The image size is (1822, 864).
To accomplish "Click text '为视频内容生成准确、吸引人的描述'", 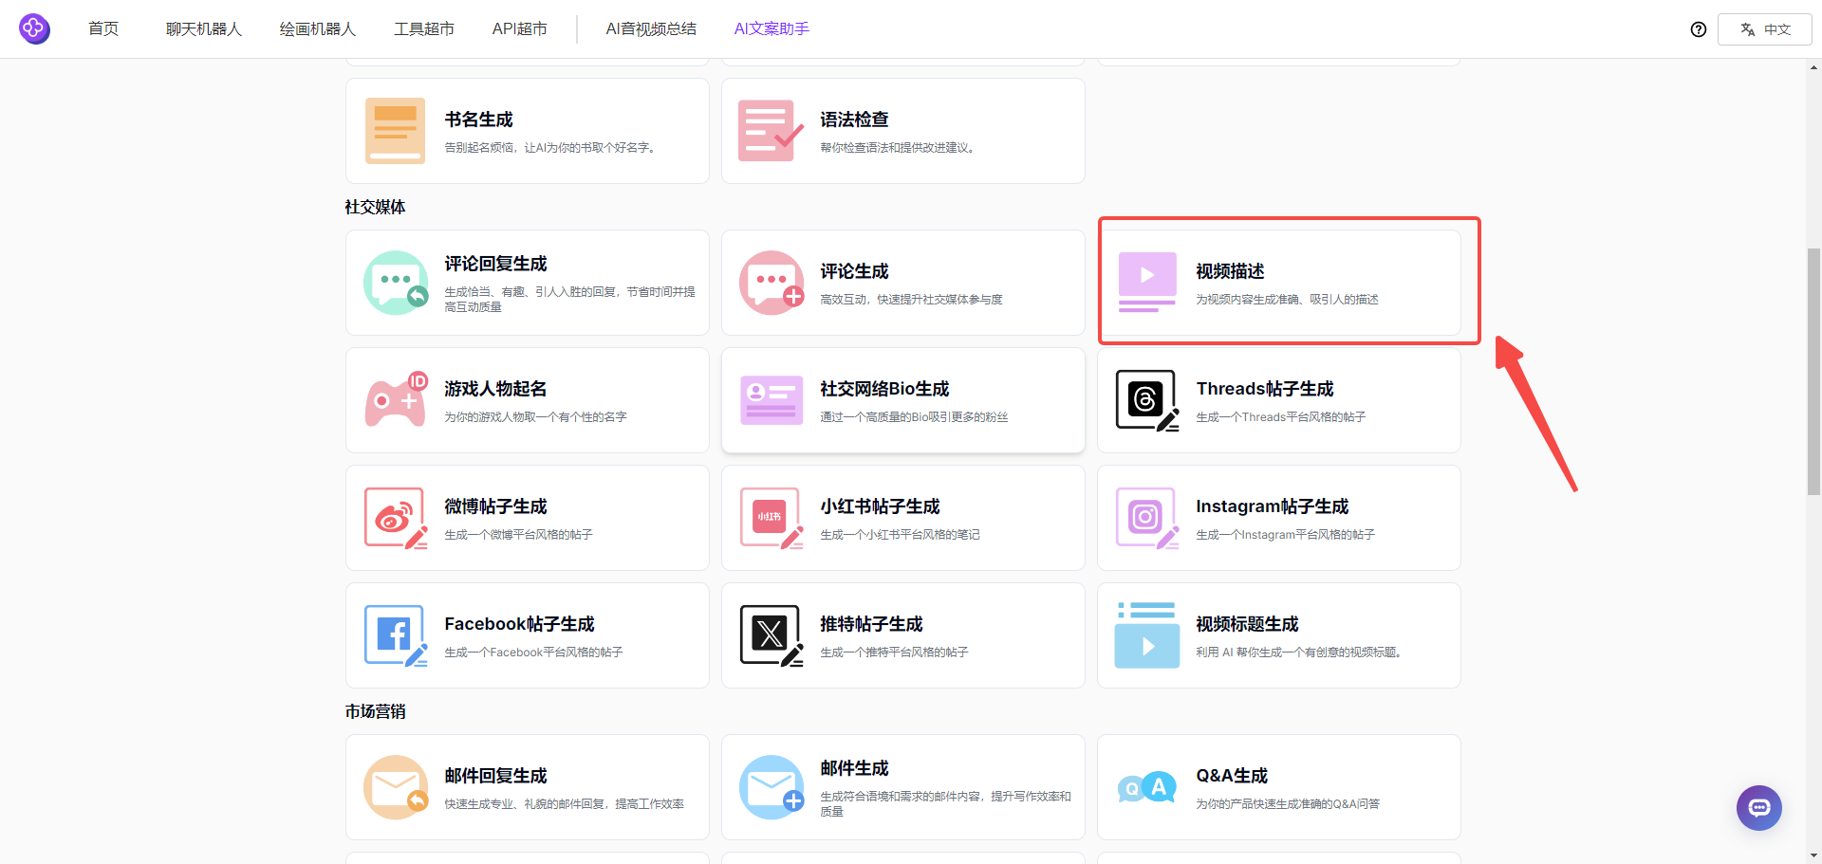I will pyautogui.click(x=1287, y=300).
